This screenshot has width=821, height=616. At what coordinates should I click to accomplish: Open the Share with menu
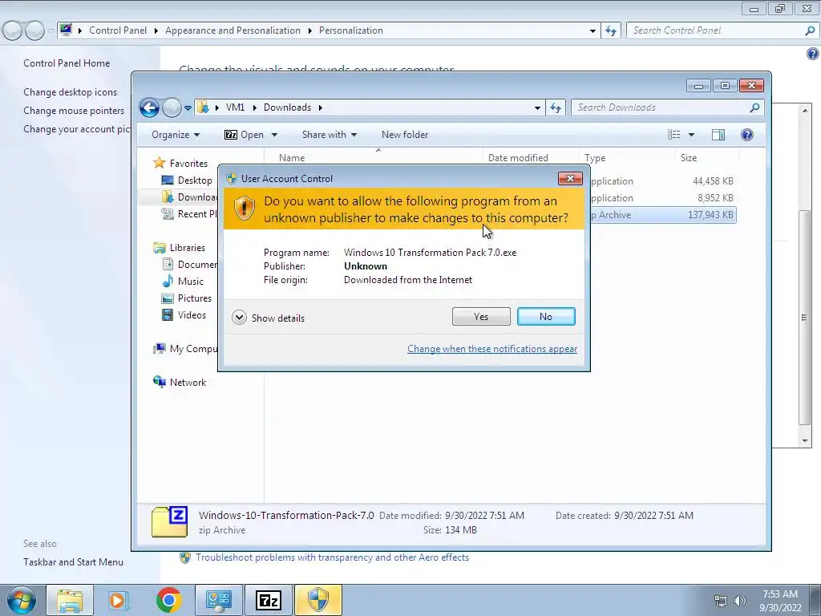tap(330, 135)
